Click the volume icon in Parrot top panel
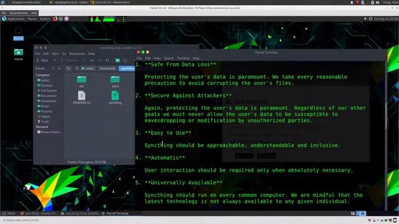Viewport: 399px width, 224px height. pyautogui.click(x=365, y=19)
